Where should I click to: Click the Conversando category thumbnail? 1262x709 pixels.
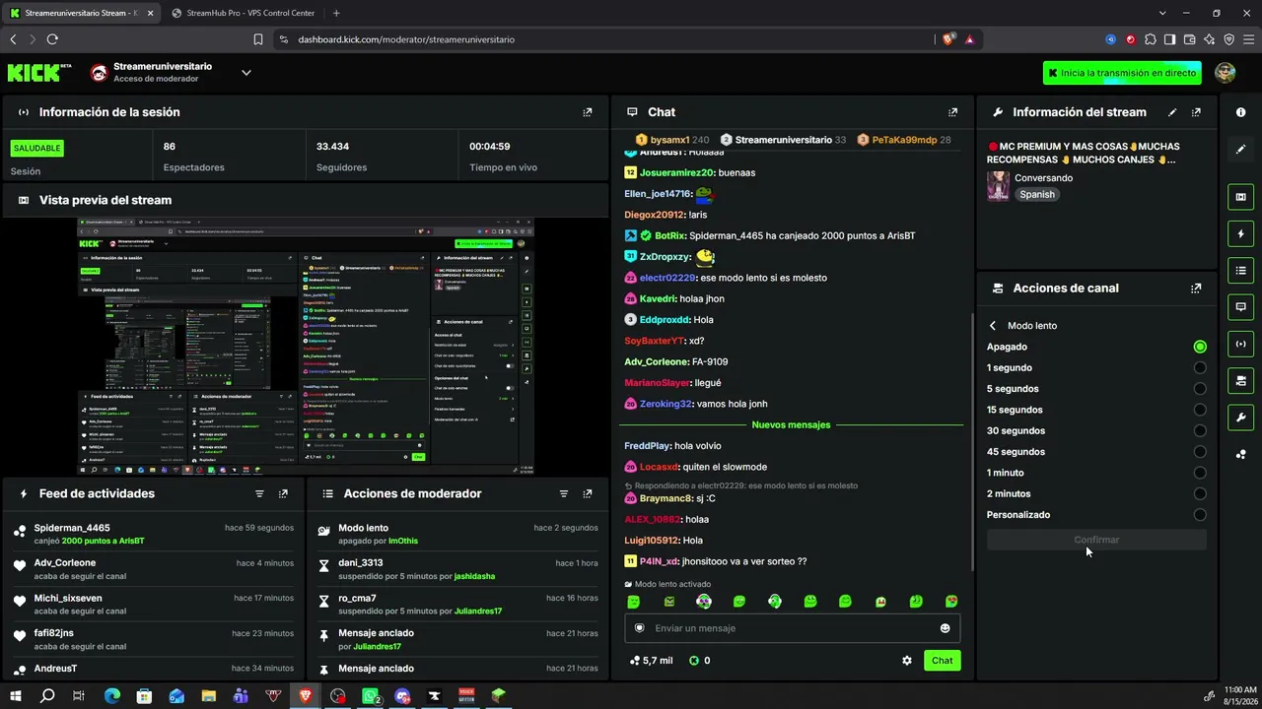pyautogui.click(x=998, y=186)
